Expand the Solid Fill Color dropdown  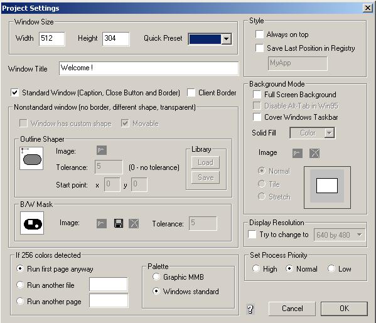click(x=330, y=133)
